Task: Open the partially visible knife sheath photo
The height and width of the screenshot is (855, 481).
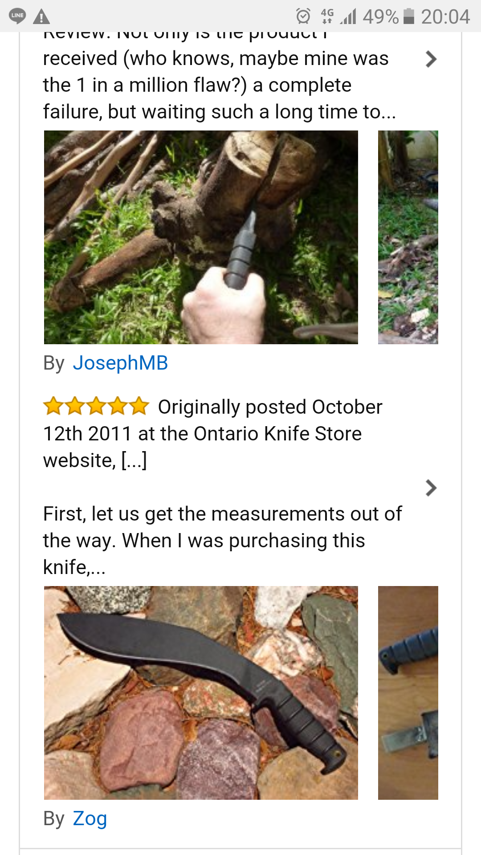Action: pyautogui.click(x=408, y=692)
